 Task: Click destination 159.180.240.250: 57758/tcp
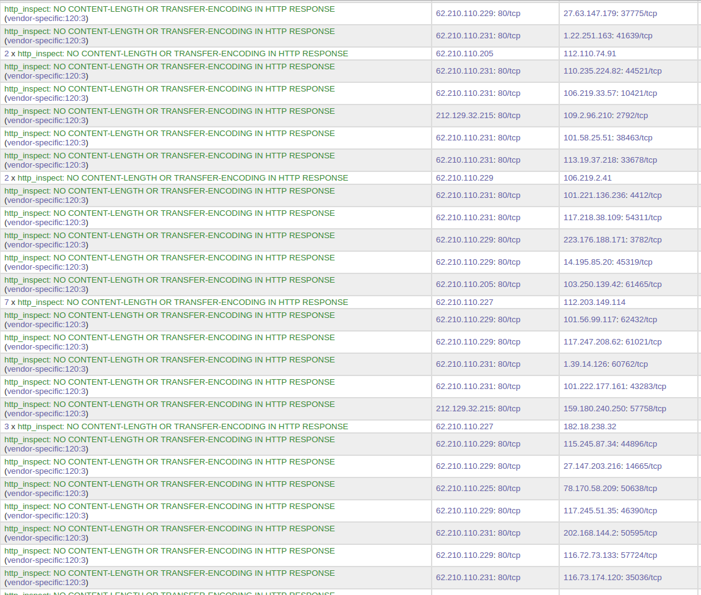tap(614, 409)
